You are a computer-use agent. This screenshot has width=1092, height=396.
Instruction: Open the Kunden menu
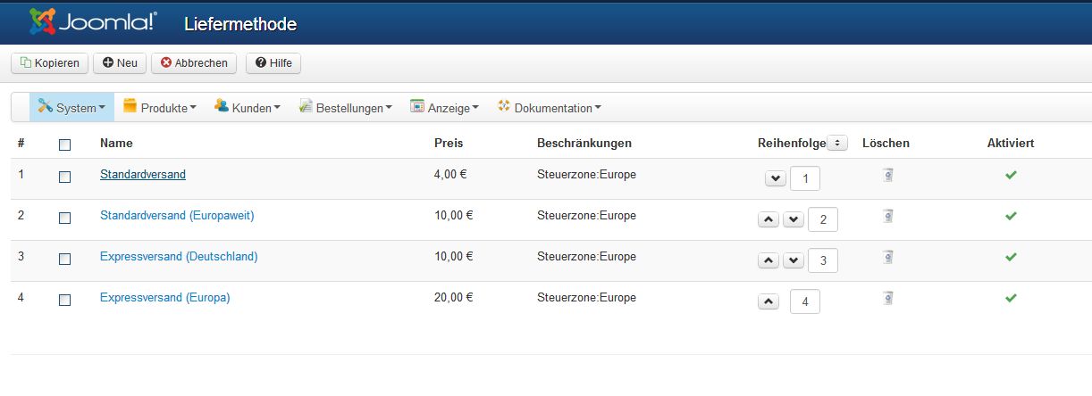click(x=248, y=107)
